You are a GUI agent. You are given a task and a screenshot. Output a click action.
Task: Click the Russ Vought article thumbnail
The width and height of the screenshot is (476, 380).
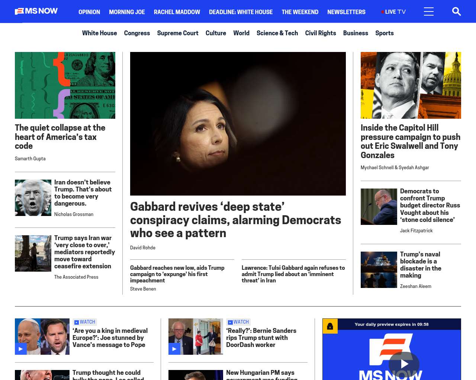[x=379, y=207]
